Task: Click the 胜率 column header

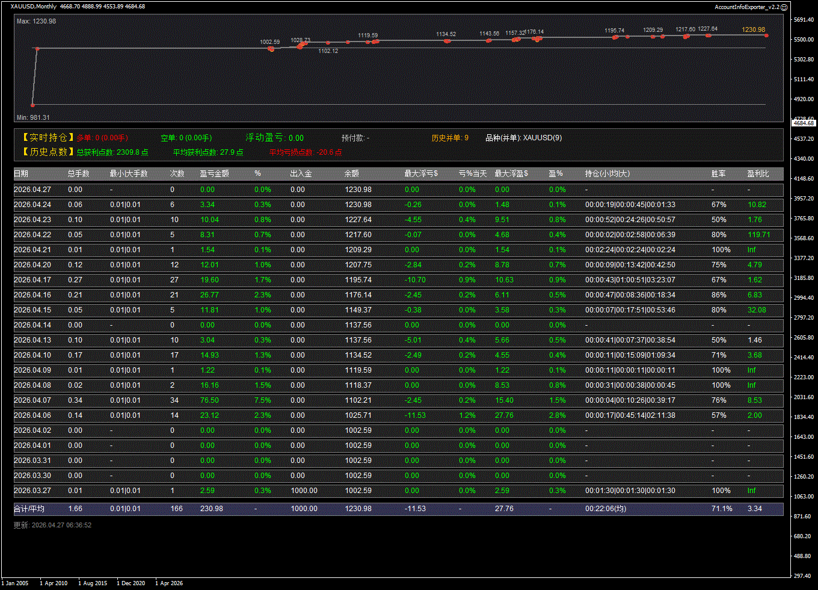Action: point(718,174)
